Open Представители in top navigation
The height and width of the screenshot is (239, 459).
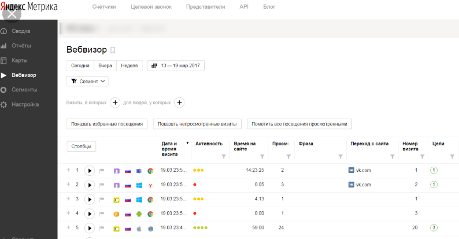click(x=205, y=7)
